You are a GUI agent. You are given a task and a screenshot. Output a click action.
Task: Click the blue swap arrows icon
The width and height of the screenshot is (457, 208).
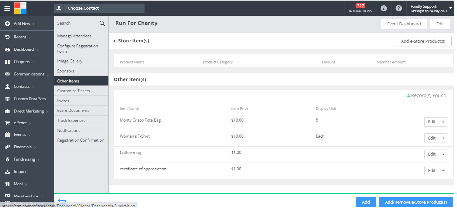[62, 201]
